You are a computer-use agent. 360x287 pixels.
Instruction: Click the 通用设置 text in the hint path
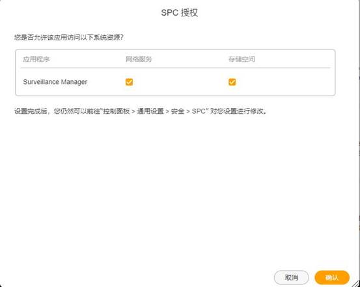(x=150, y=111)
